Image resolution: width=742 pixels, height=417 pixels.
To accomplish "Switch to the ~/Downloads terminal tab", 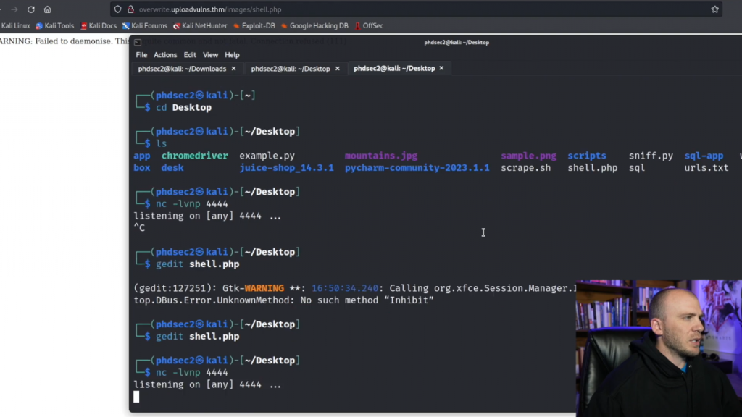I will pos(182,69).
